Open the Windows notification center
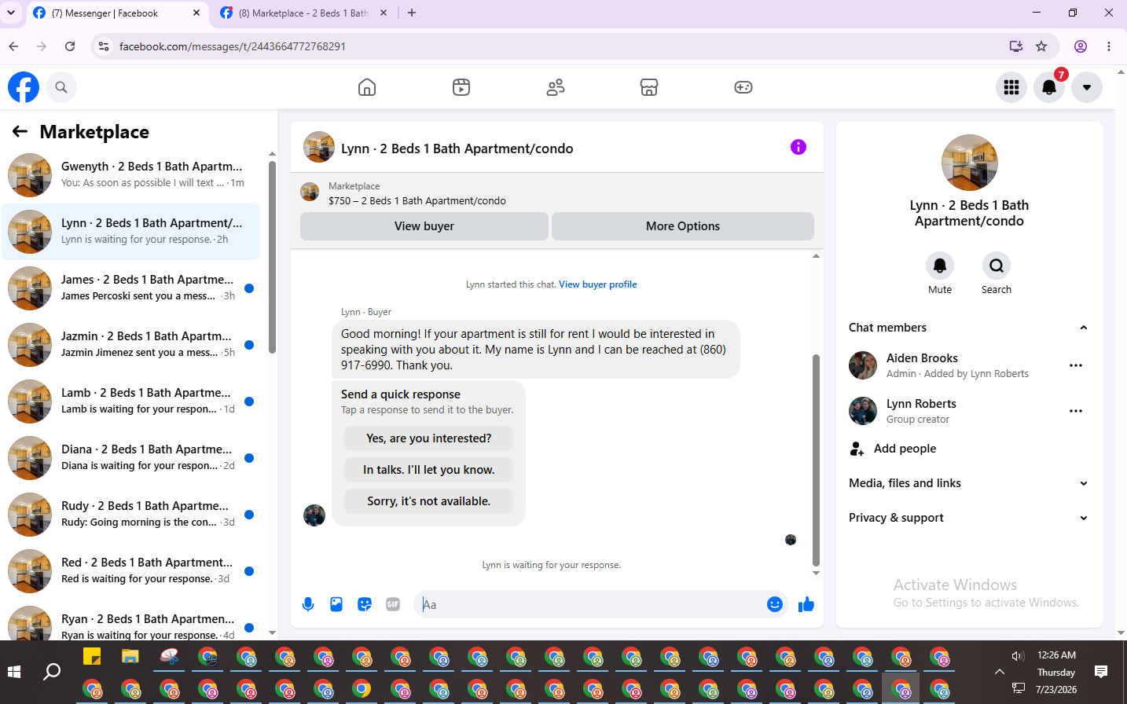 pos(1101,672)
